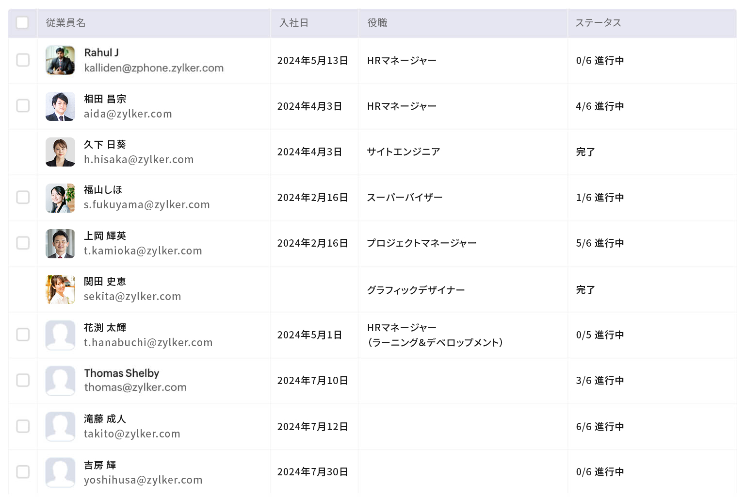Click the 3/6 進行中 status for Thomas Shelby
745x503 pixels.
[x=600, y=381]
